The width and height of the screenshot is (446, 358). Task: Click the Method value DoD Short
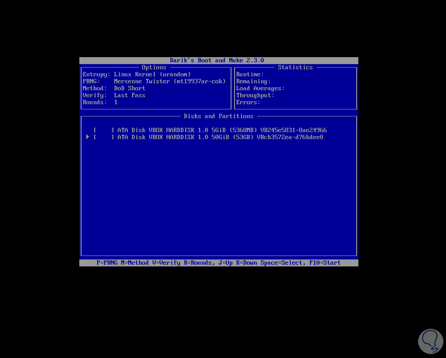pyautogui.click(x=130, y=88)
